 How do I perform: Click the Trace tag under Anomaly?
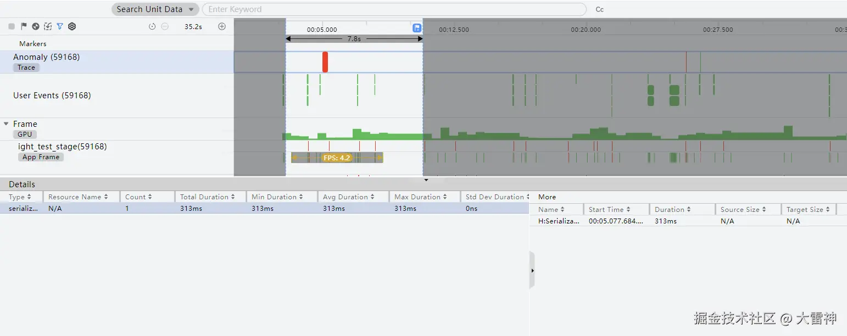pyautogui.click(x=26, y=68)
